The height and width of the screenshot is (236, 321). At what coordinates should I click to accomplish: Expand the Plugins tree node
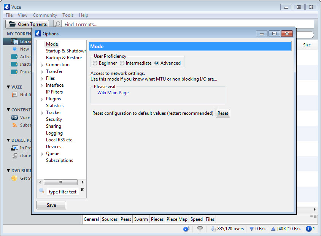coord(42,99)
